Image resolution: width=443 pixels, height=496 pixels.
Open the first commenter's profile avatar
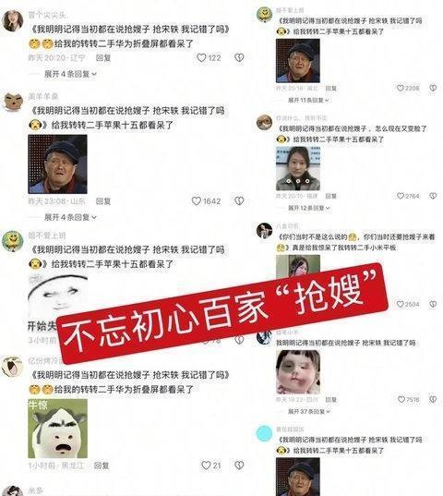click(13, 20)
